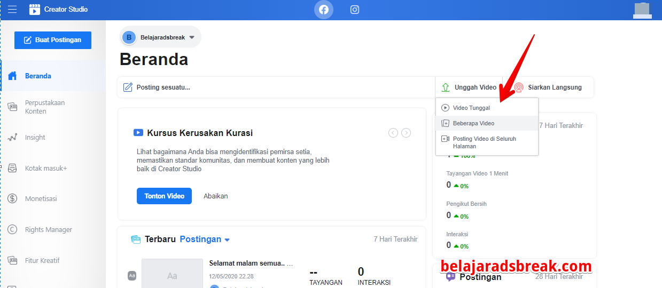Click the Monetisasi dollar icon

[x=13, y=198]
